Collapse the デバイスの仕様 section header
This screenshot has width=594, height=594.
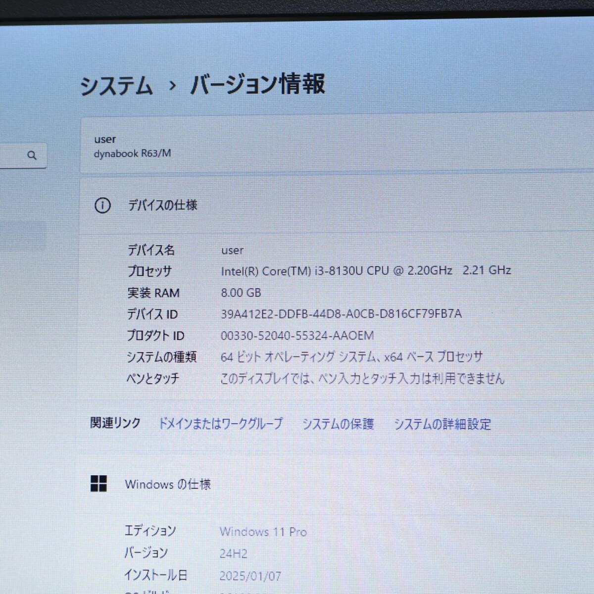pos(337,205)
